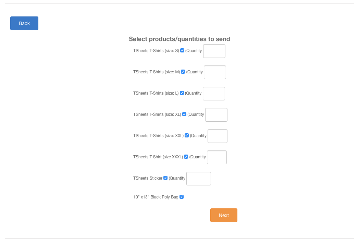The image size is (359, 243).
Task: Uncheck the T-Shirts size S checkbox
Action: [182, 50]
